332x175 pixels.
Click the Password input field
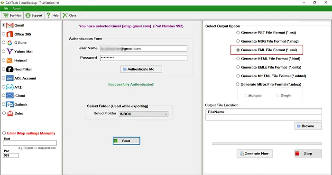(144, 58)
